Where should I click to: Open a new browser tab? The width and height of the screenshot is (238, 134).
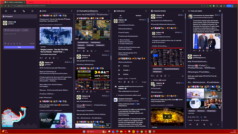[50, 2]
